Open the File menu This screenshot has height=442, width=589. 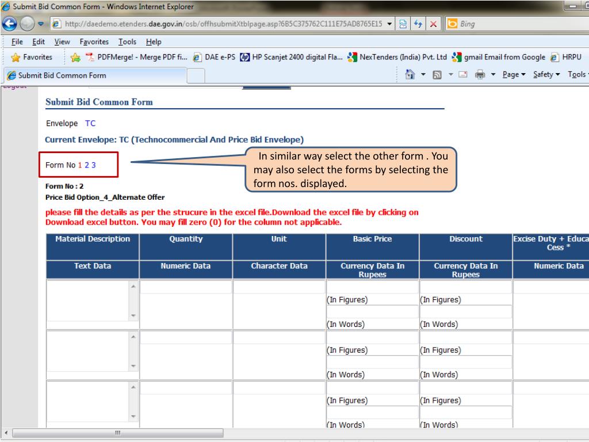coord(17,41)
